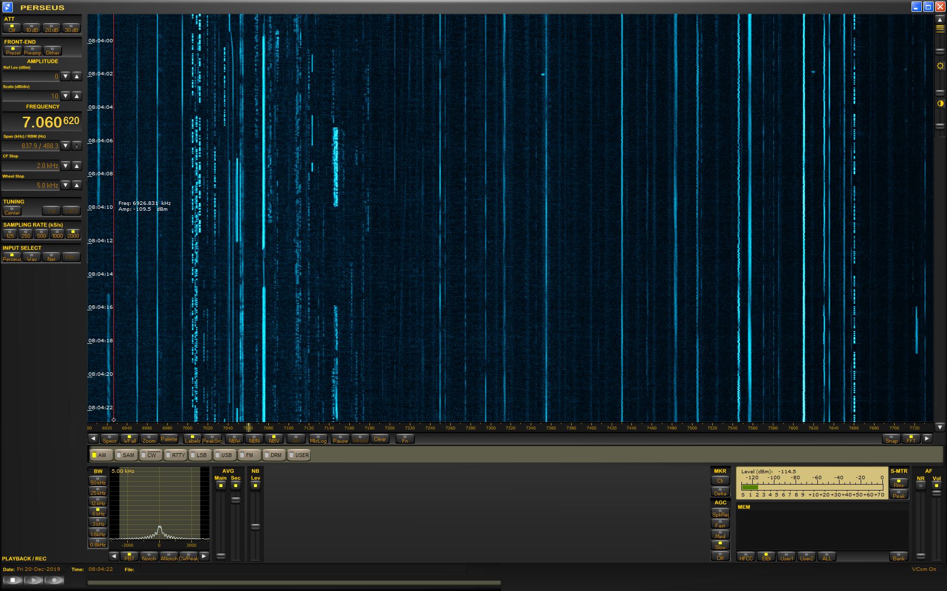Increase Scale dB/div with the up arrow
This screenshot has width=947, height=591.
point(76,96)
